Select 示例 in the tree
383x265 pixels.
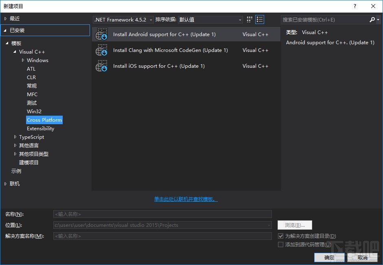pyautogui.click(x=16, y=171)
